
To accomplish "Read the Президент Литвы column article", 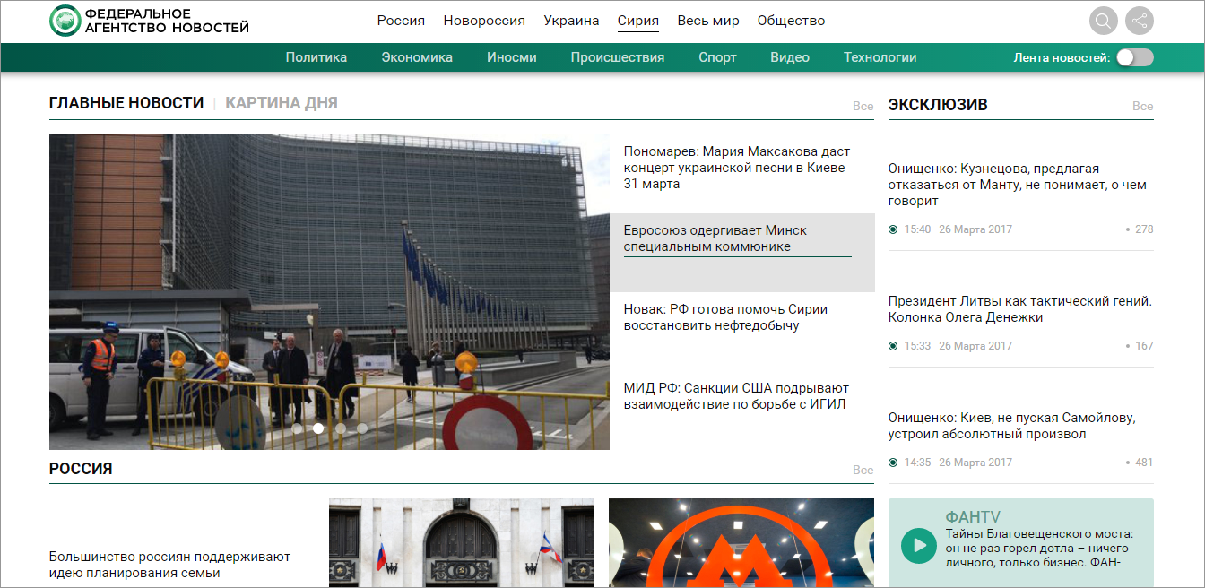I will (1019, 309).
